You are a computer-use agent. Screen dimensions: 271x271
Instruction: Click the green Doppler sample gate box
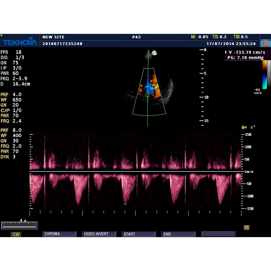tap(147, 95)
